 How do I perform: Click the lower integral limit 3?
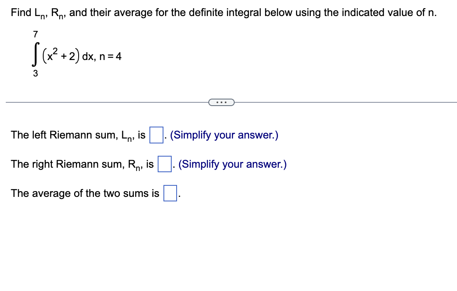point(35,73)
